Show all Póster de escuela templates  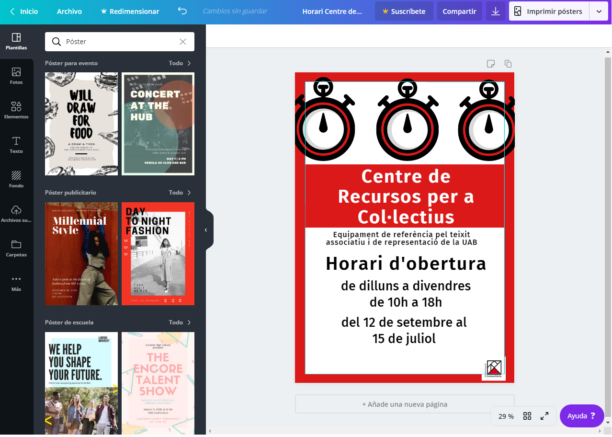pyautogui.click(x=180, y=322)
